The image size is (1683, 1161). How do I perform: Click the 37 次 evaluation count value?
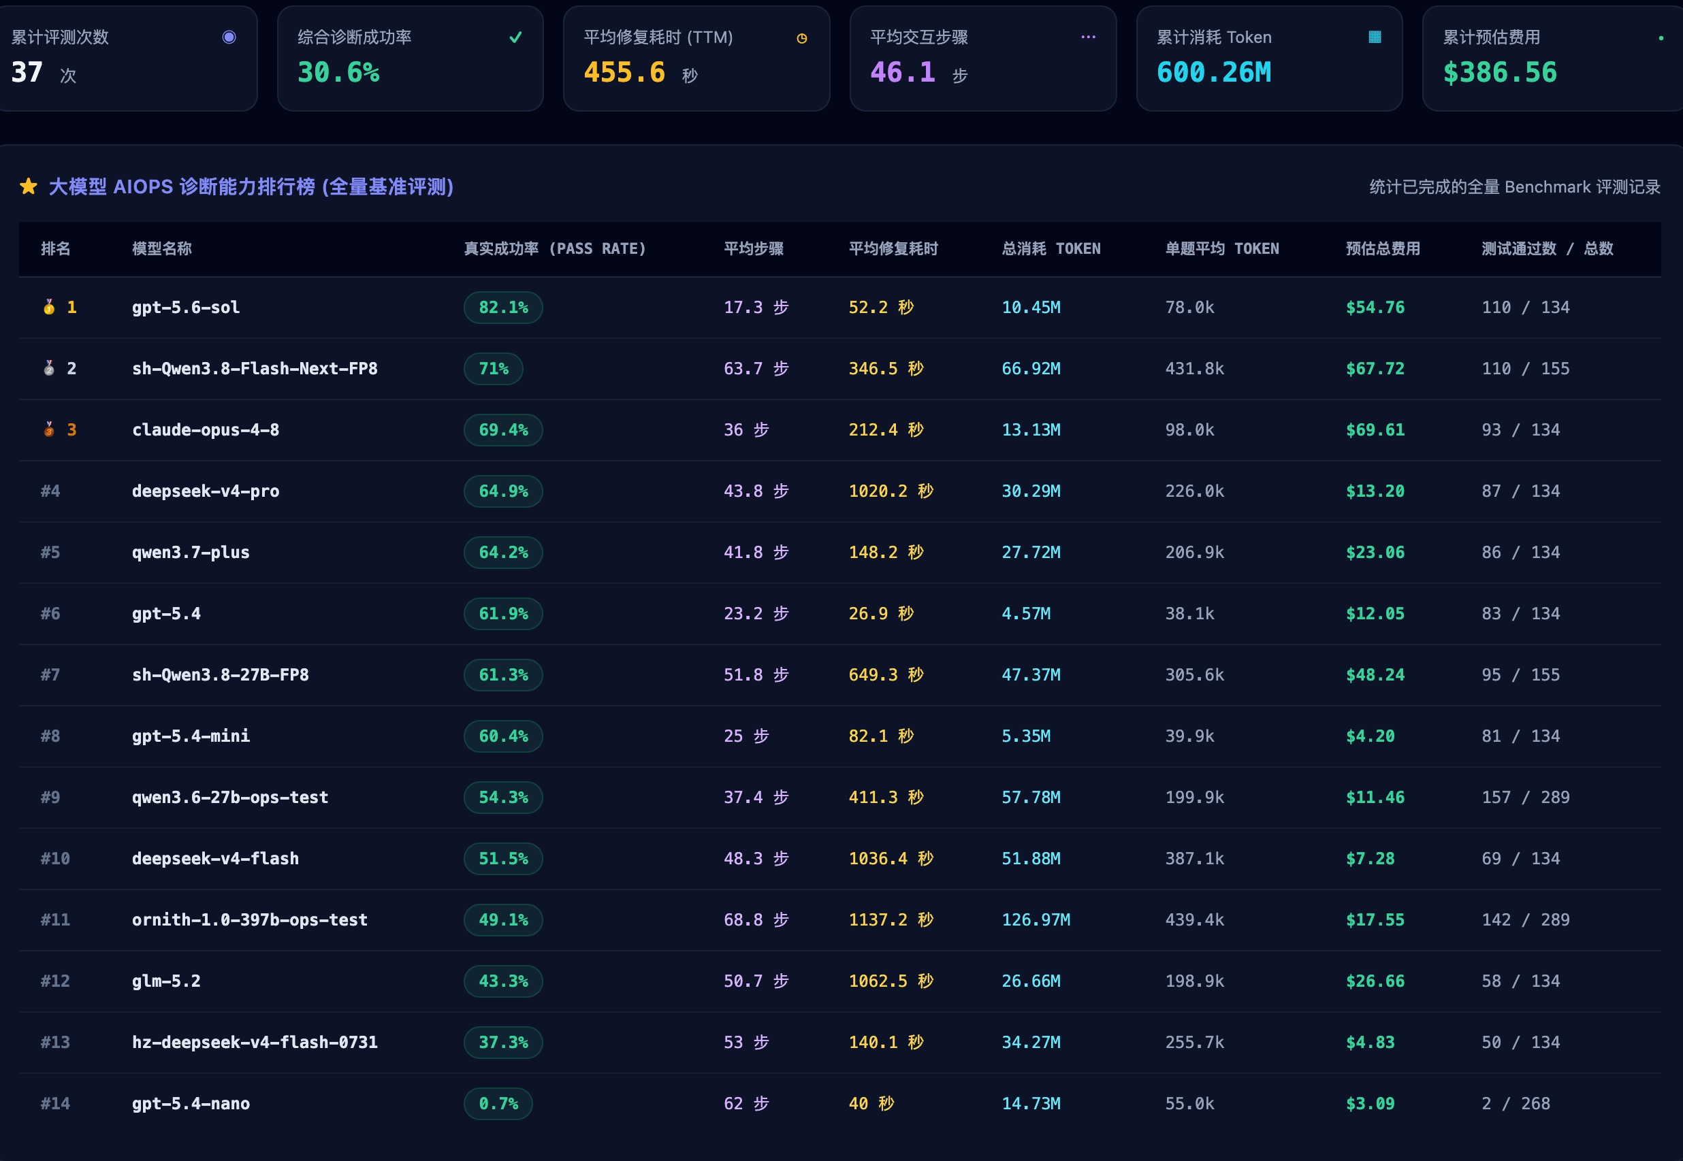(x=44, y=73)
